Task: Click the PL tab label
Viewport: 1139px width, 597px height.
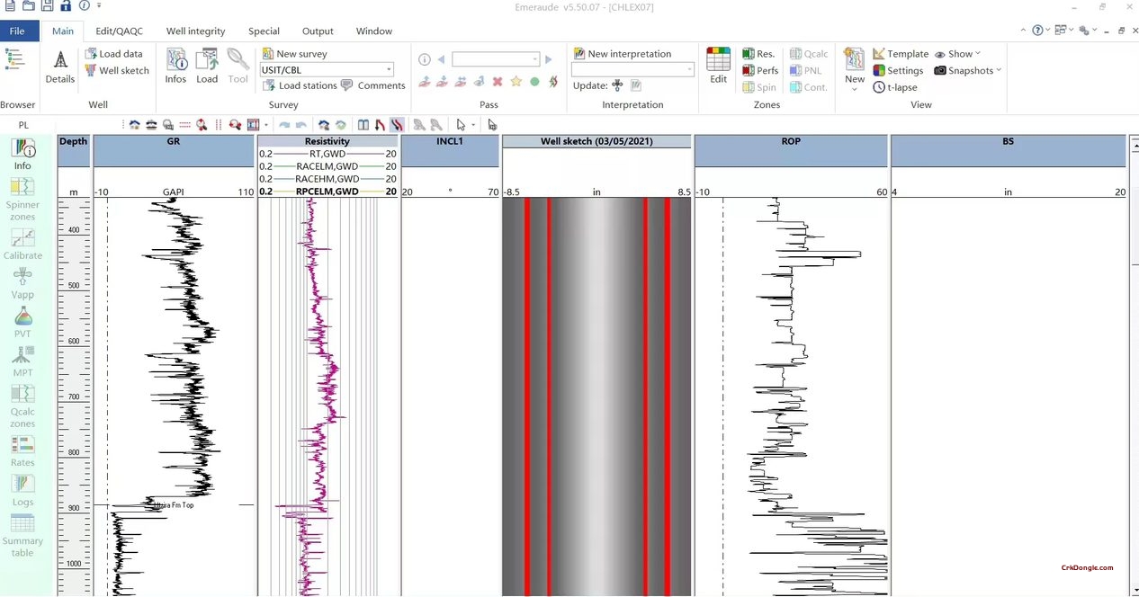Action: (x=23, y=125)
